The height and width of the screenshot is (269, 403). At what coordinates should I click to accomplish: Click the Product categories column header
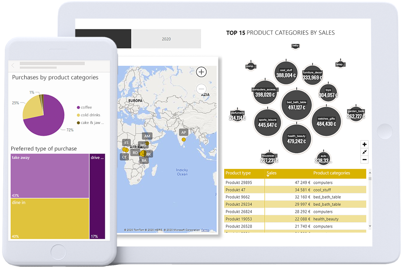pyautogui.click(x=332, y=173)
